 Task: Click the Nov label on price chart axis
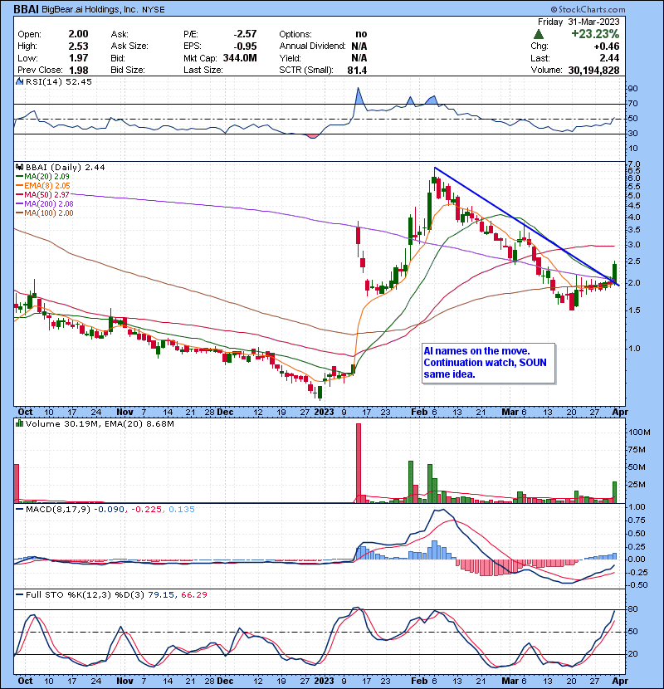124,413
